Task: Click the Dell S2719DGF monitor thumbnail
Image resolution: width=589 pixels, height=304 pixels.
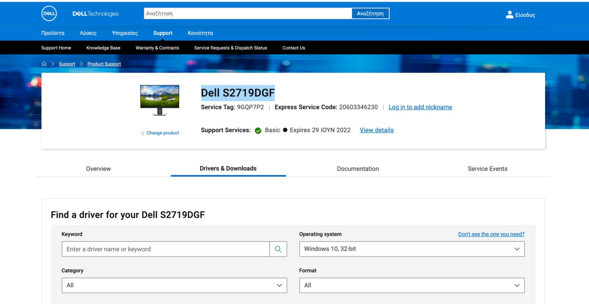Action: (x=160, y=100)
